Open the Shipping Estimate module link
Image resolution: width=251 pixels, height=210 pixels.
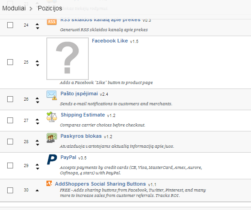tap(83, 115)
